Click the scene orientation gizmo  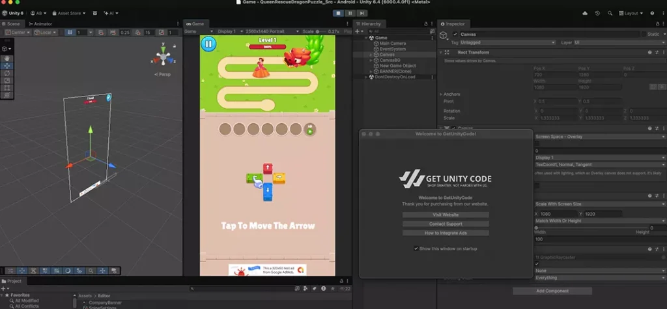[x=163, y=55]
